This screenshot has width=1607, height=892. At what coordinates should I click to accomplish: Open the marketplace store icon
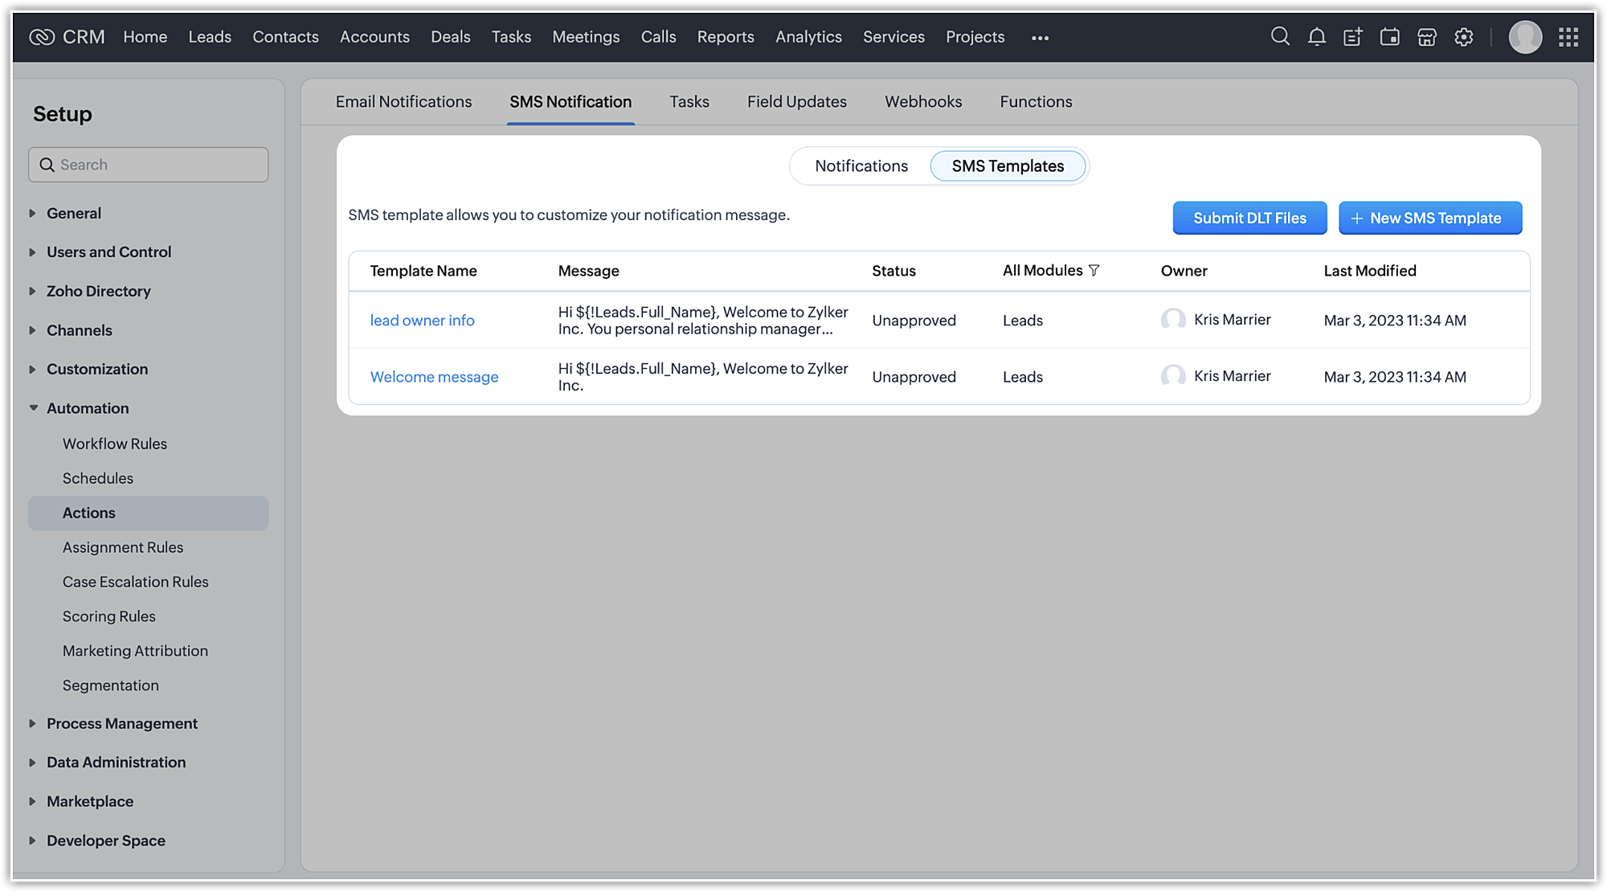click(x=1427, y=37)
